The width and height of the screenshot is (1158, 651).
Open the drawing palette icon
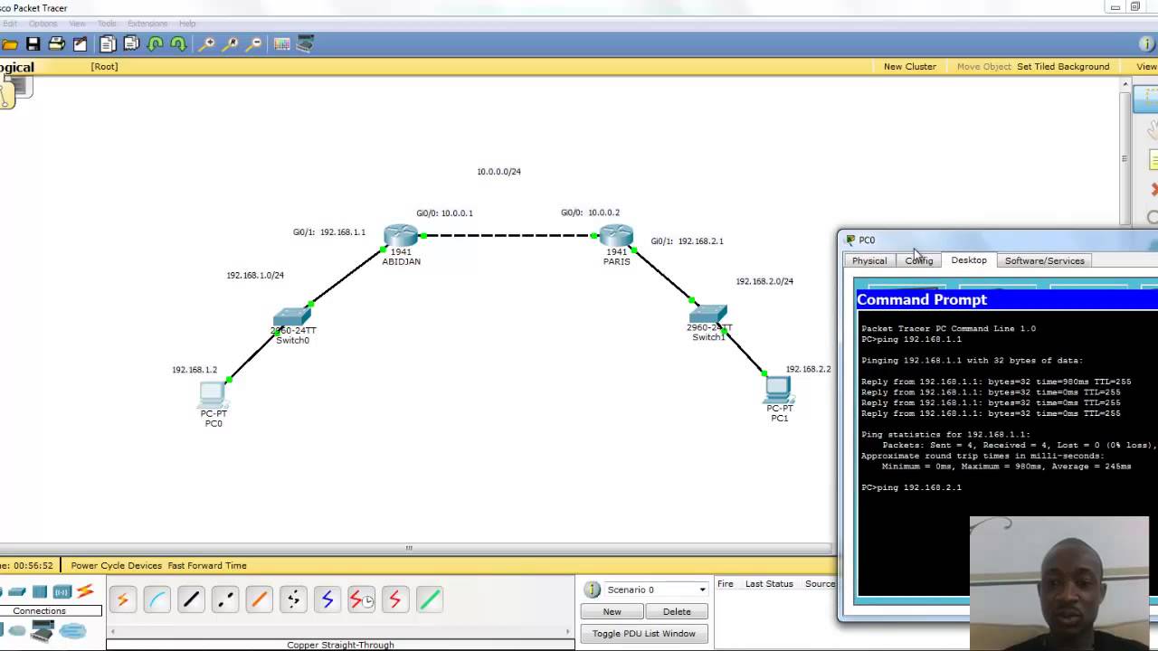[x=281, y=43]
